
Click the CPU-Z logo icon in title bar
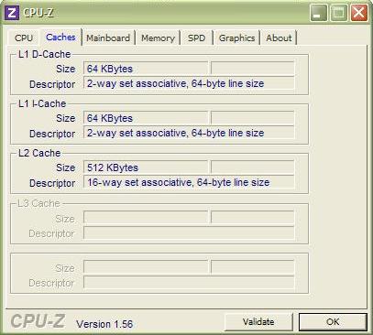click(x=12, y=13)
